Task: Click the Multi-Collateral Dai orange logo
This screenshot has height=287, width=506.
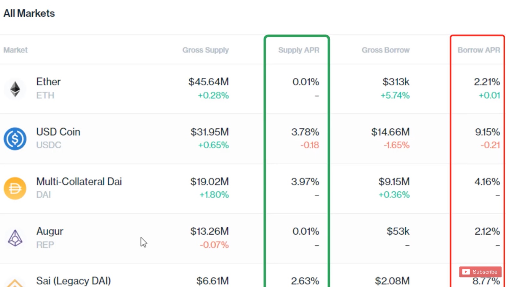Action: tap(15, 188)
